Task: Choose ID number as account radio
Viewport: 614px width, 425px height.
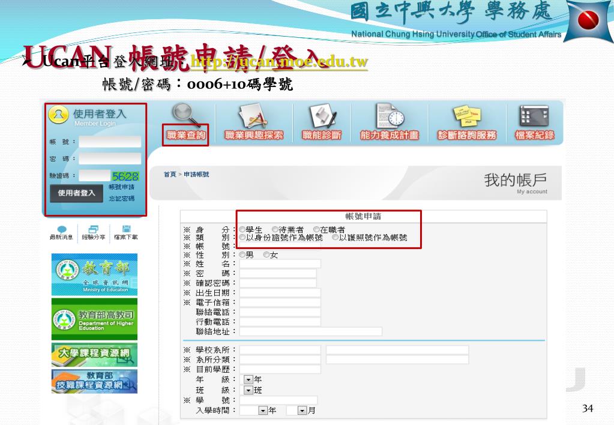Action: tap(242, 237)
